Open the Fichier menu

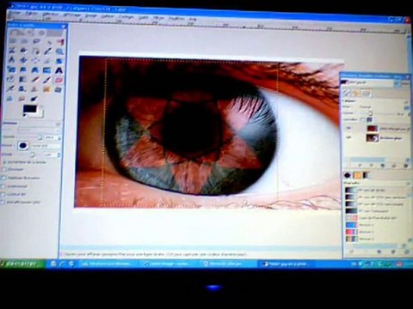15,13
